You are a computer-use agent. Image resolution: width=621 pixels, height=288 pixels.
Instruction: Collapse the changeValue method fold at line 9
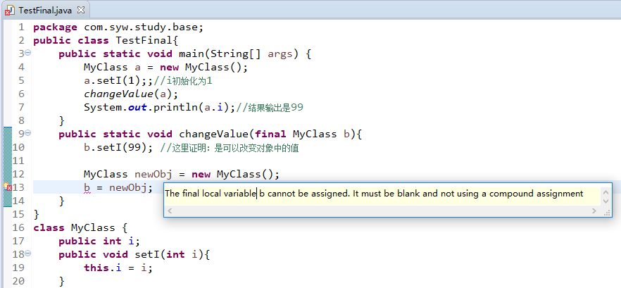[27, 133]
